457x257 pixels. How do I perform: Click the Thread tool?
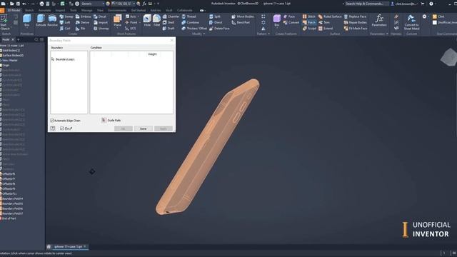[189, 16]
